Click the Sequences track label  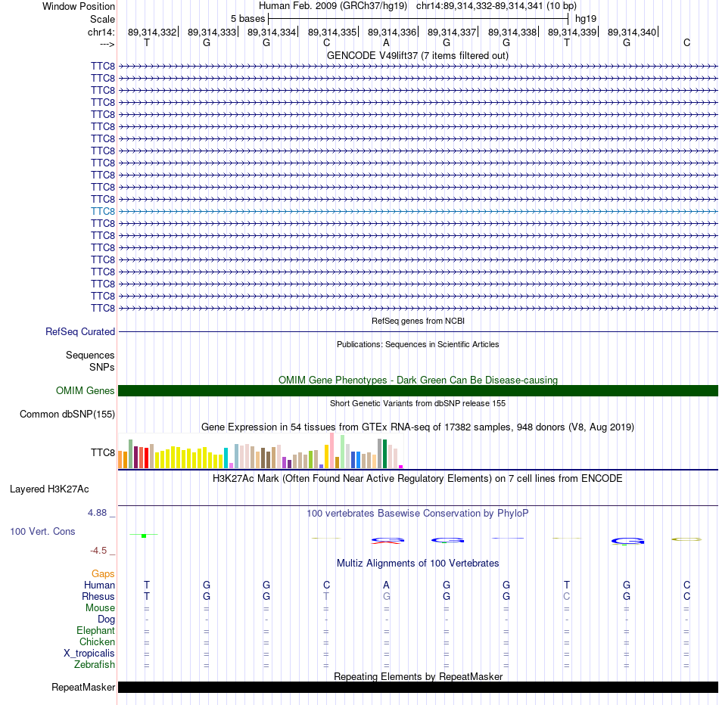[x=90, y=356]
